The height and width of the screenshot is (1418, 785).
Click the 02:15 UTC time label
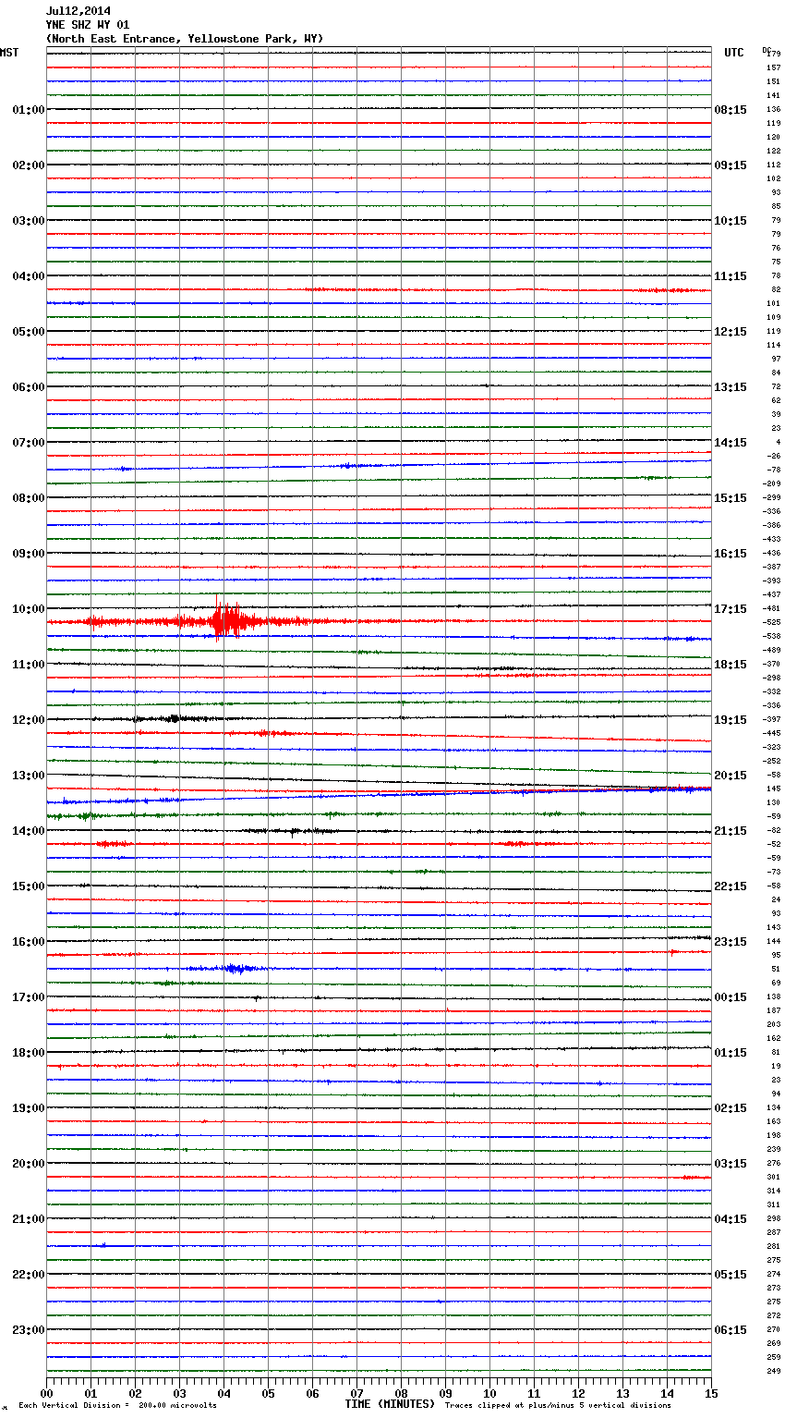(731, 1108)
